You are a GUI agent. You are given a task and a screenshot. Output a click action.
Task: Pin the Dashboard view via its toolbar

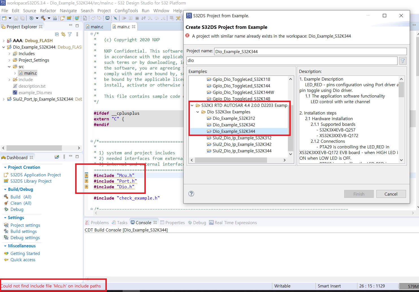pyautogui.click(x=57, y=157)
